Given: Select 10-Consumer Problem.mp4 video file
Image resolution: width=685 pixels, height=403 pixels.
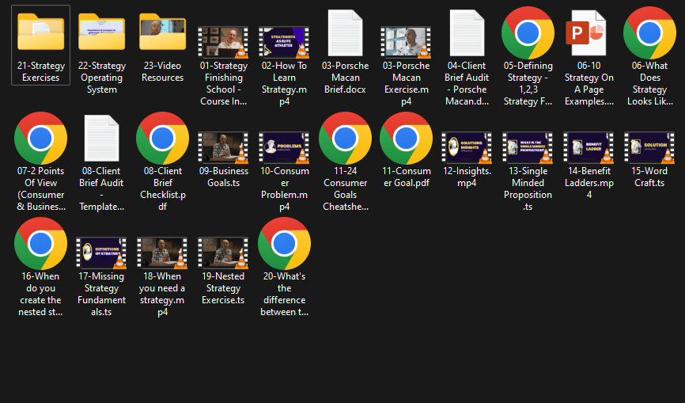Looking at the screenshot, I should coord(284,148).
